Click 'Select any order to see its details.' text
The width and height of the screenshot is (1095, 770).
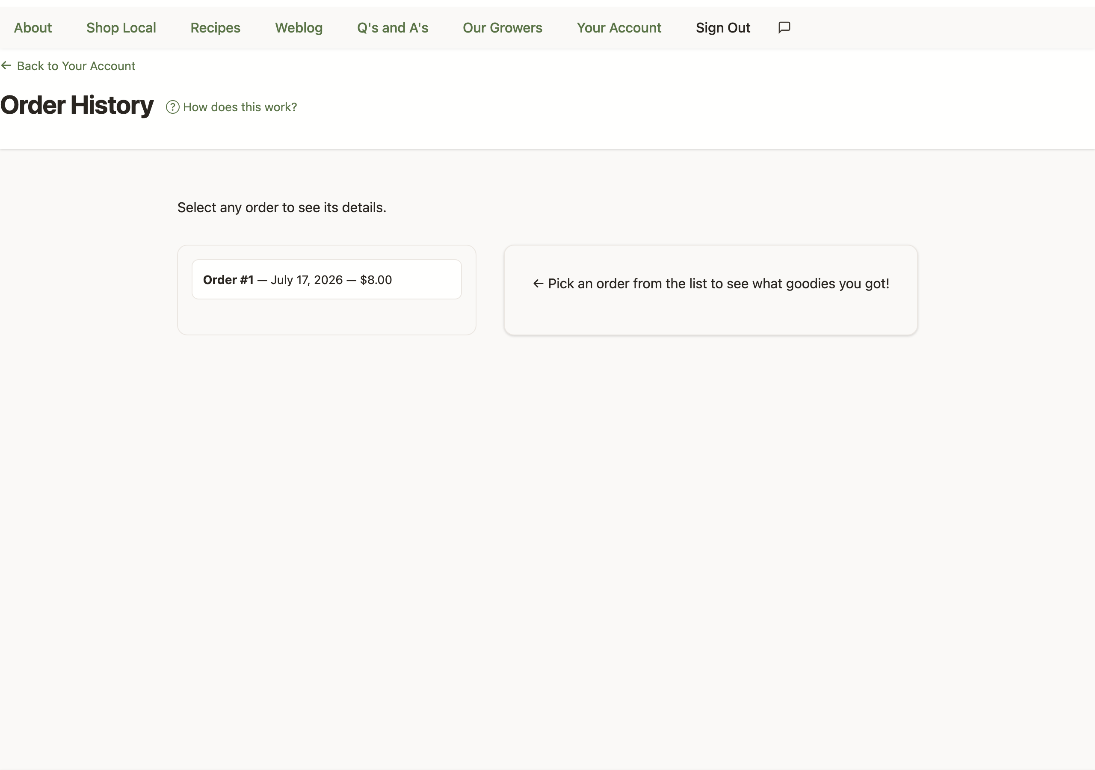[282, 207]
